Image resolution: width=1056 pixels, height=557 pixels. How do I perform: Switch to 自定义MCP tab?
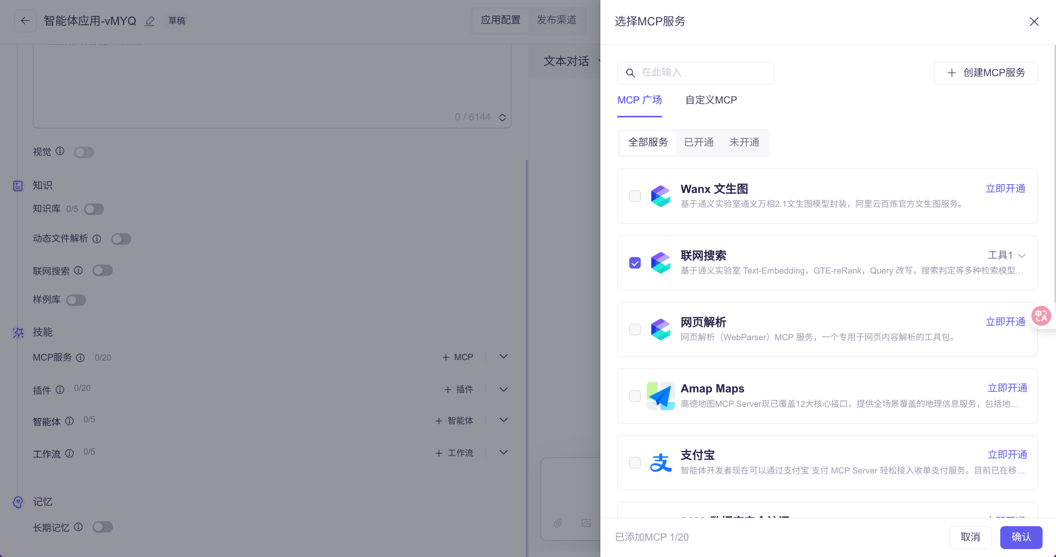(x=711, y=100)
